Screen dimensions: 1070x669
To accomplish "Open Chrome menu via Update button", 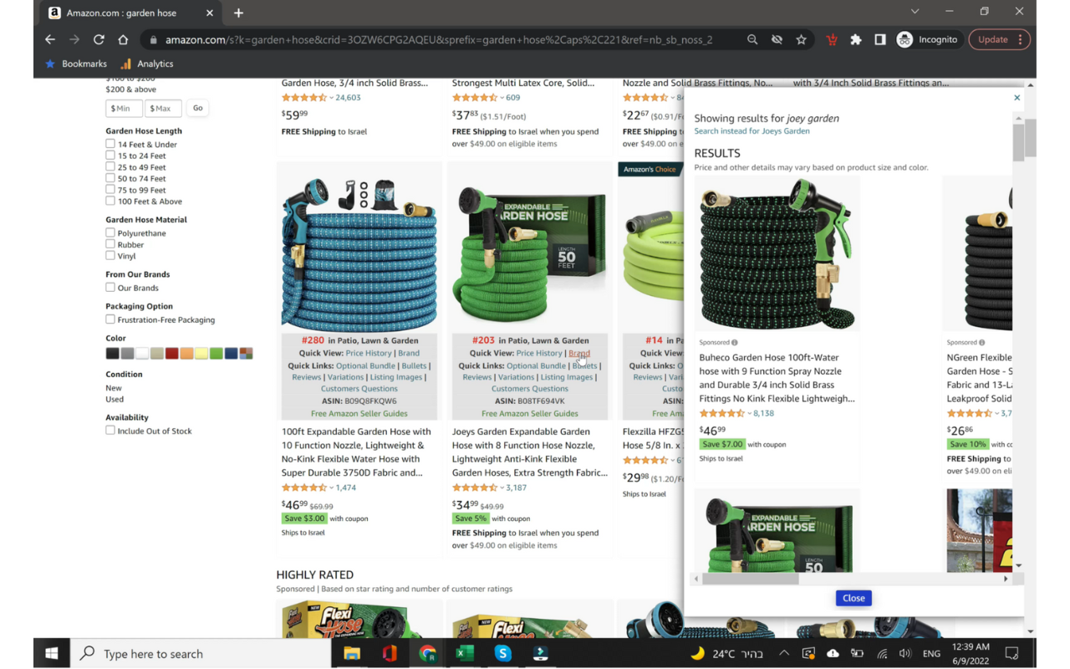I will (x=999, y=39).
